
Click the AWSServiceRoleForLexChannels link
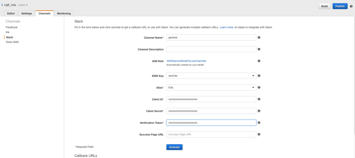tap(186, 61)
